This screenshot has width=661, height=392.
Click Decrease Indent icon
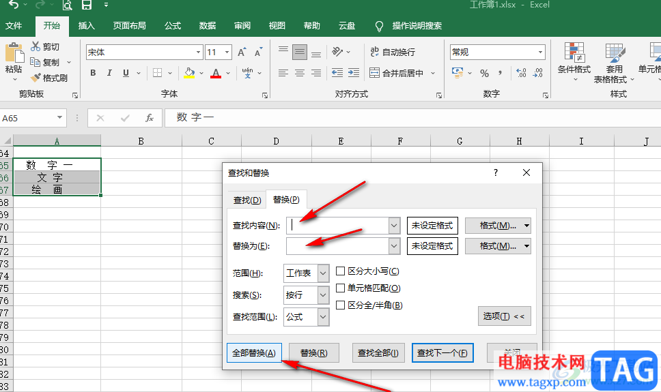[x=337, y=73]
